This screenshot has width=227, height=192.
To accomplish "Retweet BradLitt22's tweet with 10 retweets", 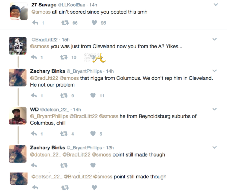I will pos(65,57).
